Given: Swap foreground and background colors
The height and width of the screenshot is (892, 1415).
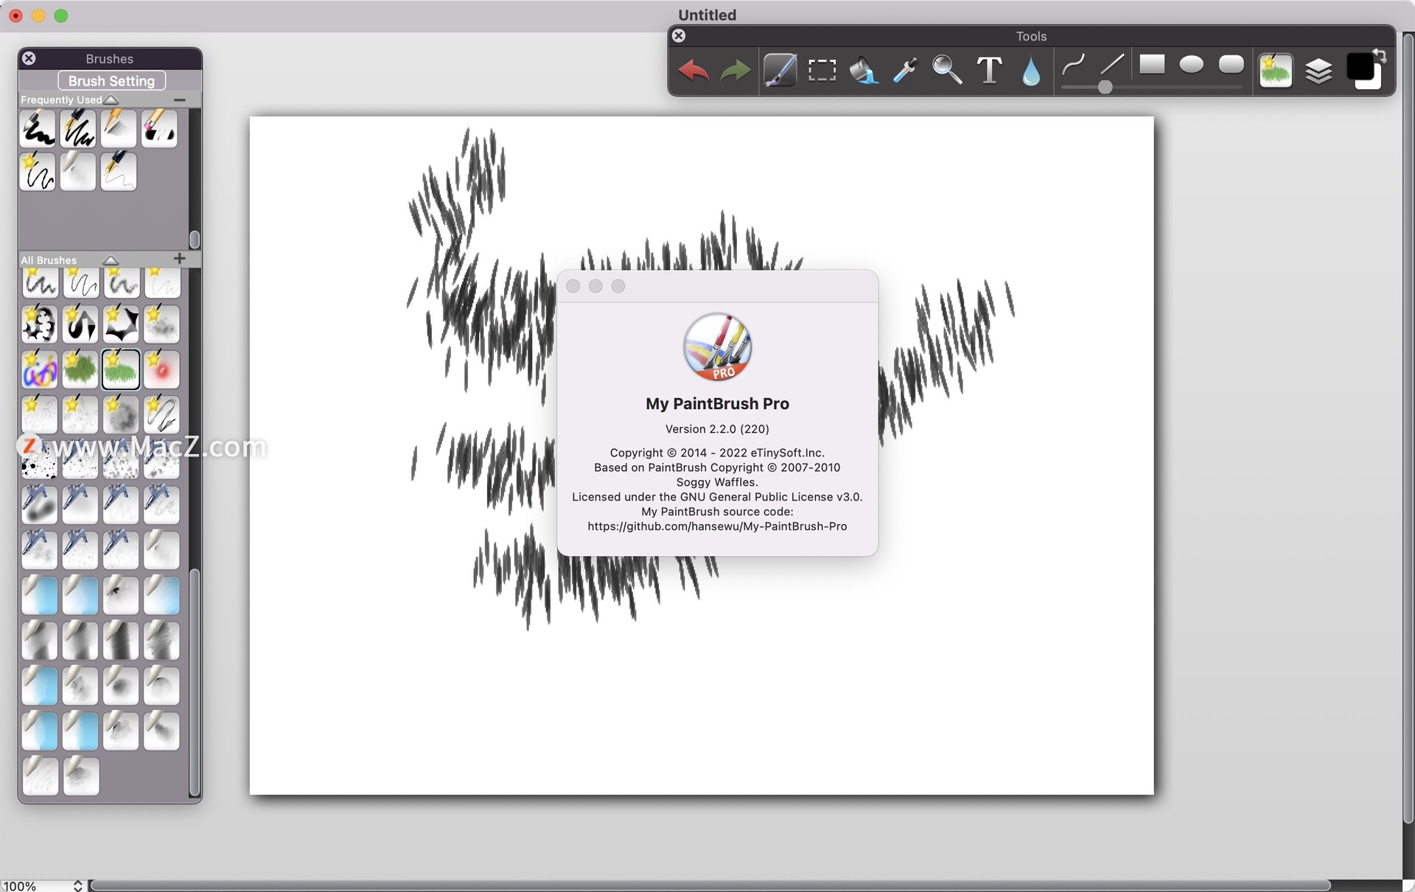Looking at the screenshot, I should tap(1380, 55).
